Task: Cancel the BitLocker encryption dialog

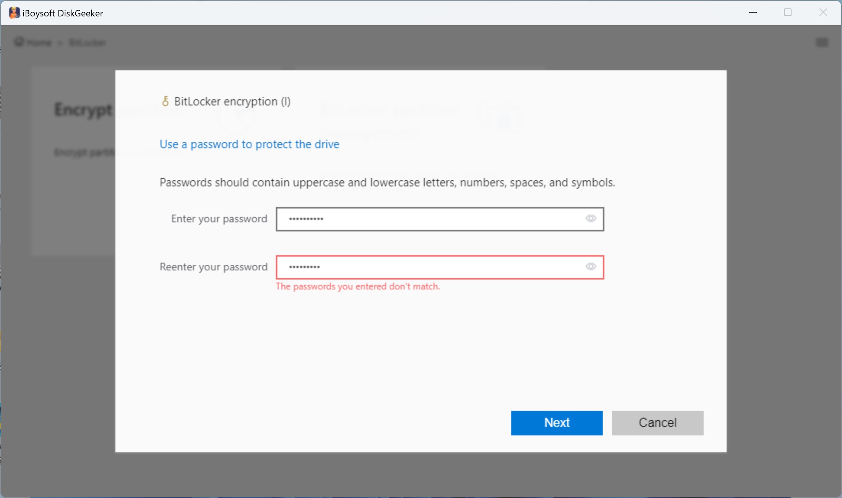Action: click(x=657, y=423)
